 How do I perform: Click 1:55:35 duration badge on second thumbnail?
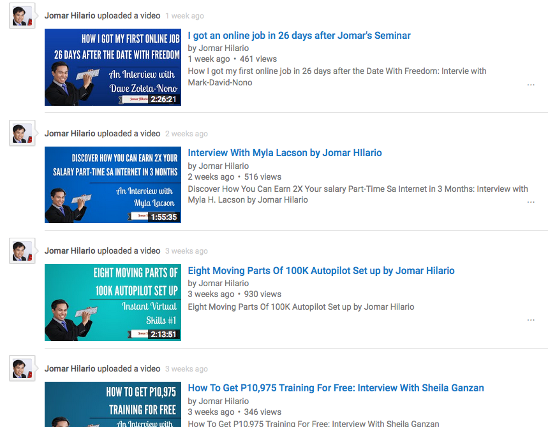(x=163, y=217)
